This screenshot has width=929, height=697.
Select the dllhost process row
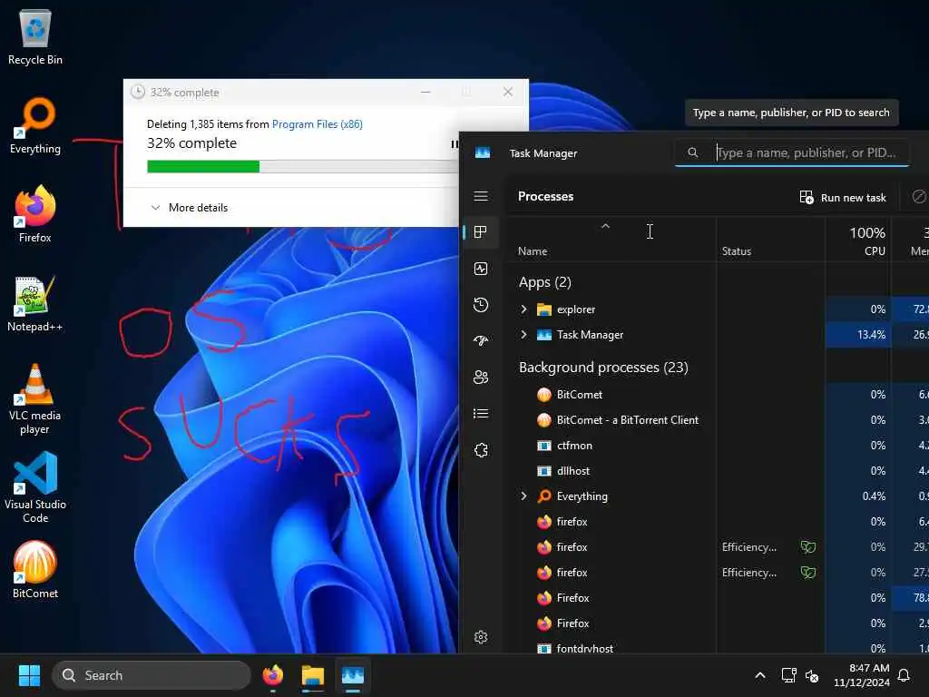(x=717, y=471)
